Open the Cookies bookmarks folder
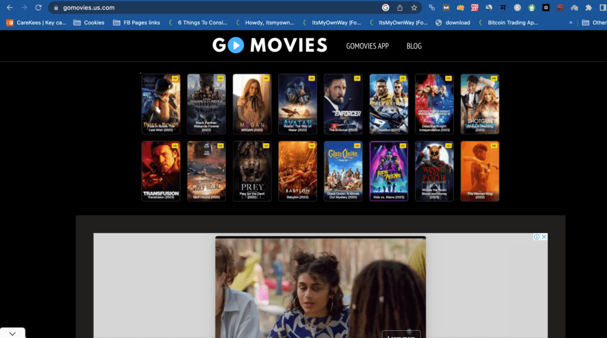Viewport: 607px width, 338px height. tap(89, 22)
